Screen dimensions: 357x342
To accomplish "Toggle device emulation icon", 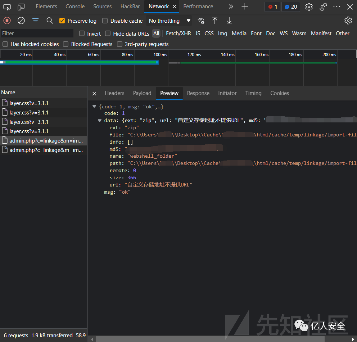I will [x=21, y=6].
